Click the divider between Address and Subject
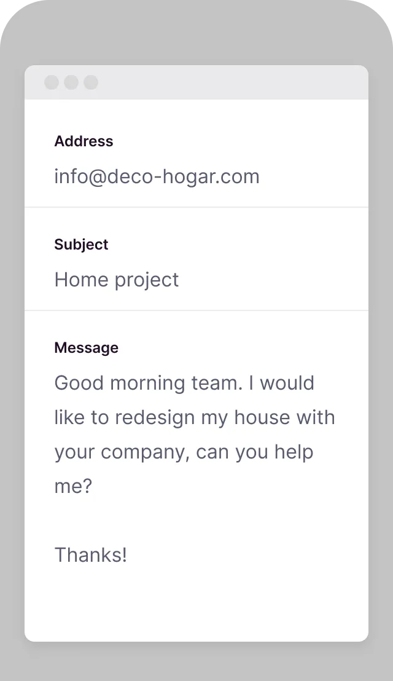393x681 pixels. [x=196, y=207]
